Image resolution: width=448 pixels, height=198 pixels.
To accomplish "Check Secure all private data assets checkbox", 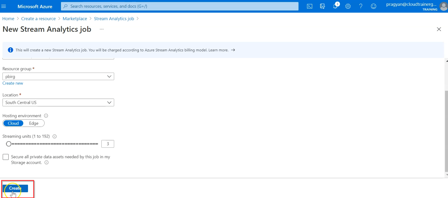I will (x=6, y=157).
